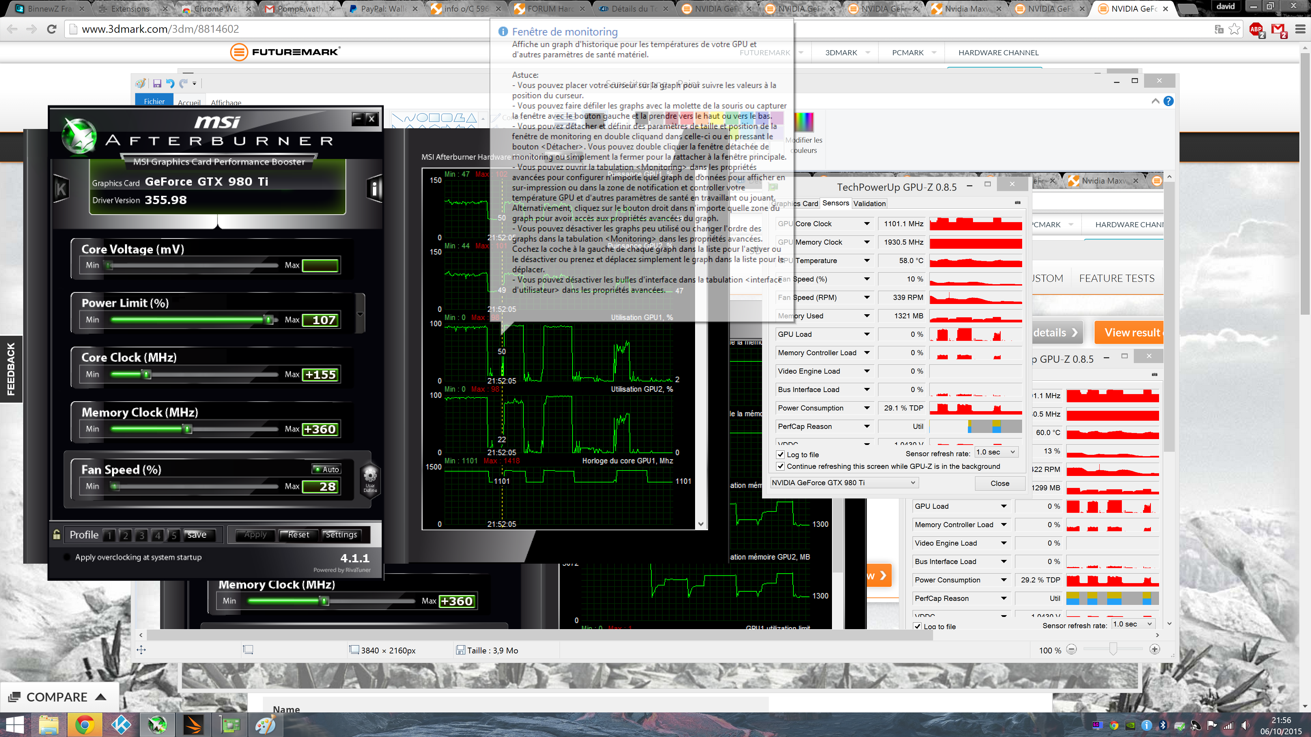Click the save icon in Paint toolbar
Viewport: 1311px width, 737px height.
coord(157,83)
